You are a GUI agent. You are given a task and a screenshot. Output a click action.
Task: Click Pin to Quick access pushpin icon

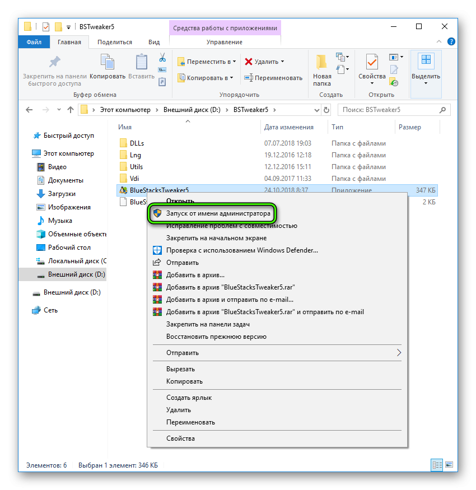coord(55,62)
